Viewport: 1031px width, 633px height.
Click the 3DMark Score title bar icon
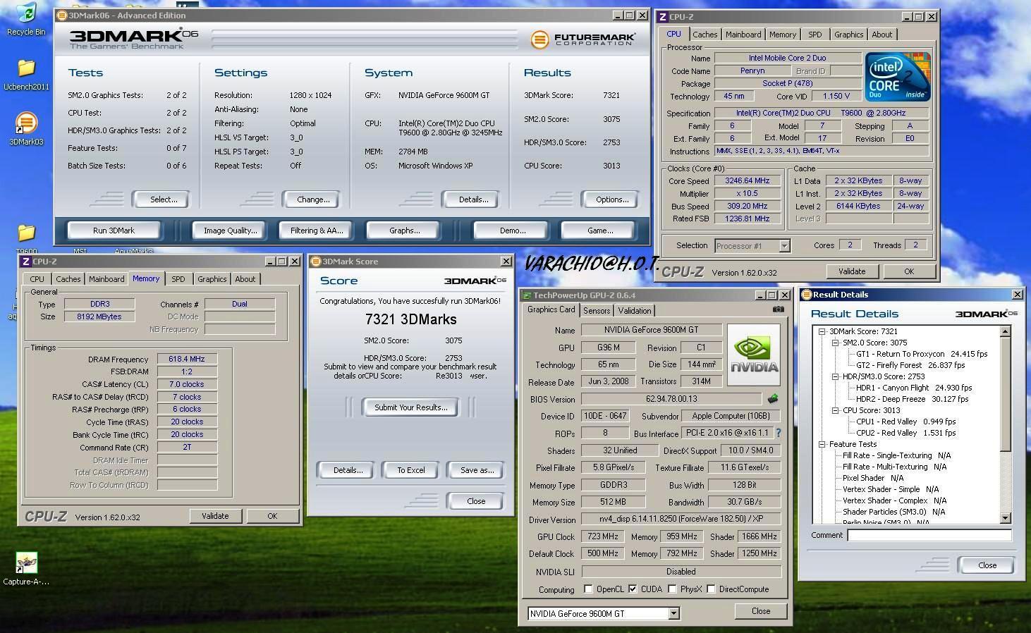tap(316, 262)
